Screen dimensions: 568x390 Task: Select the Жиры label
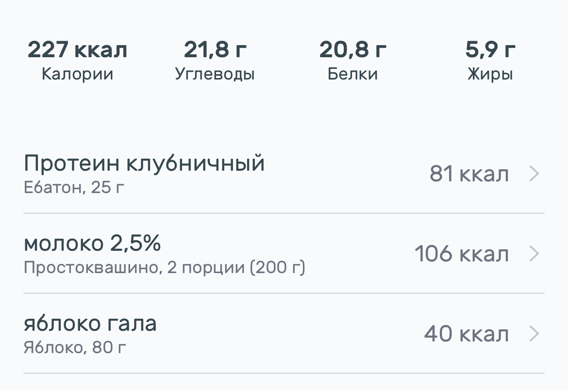click(490, 74)
